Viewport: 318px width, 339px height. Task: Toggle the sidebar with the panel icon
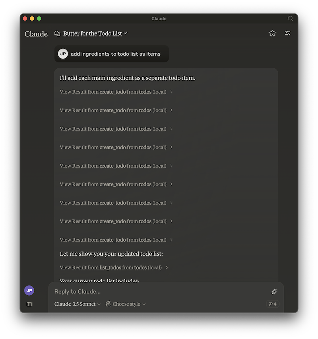[x=29, y=304]
